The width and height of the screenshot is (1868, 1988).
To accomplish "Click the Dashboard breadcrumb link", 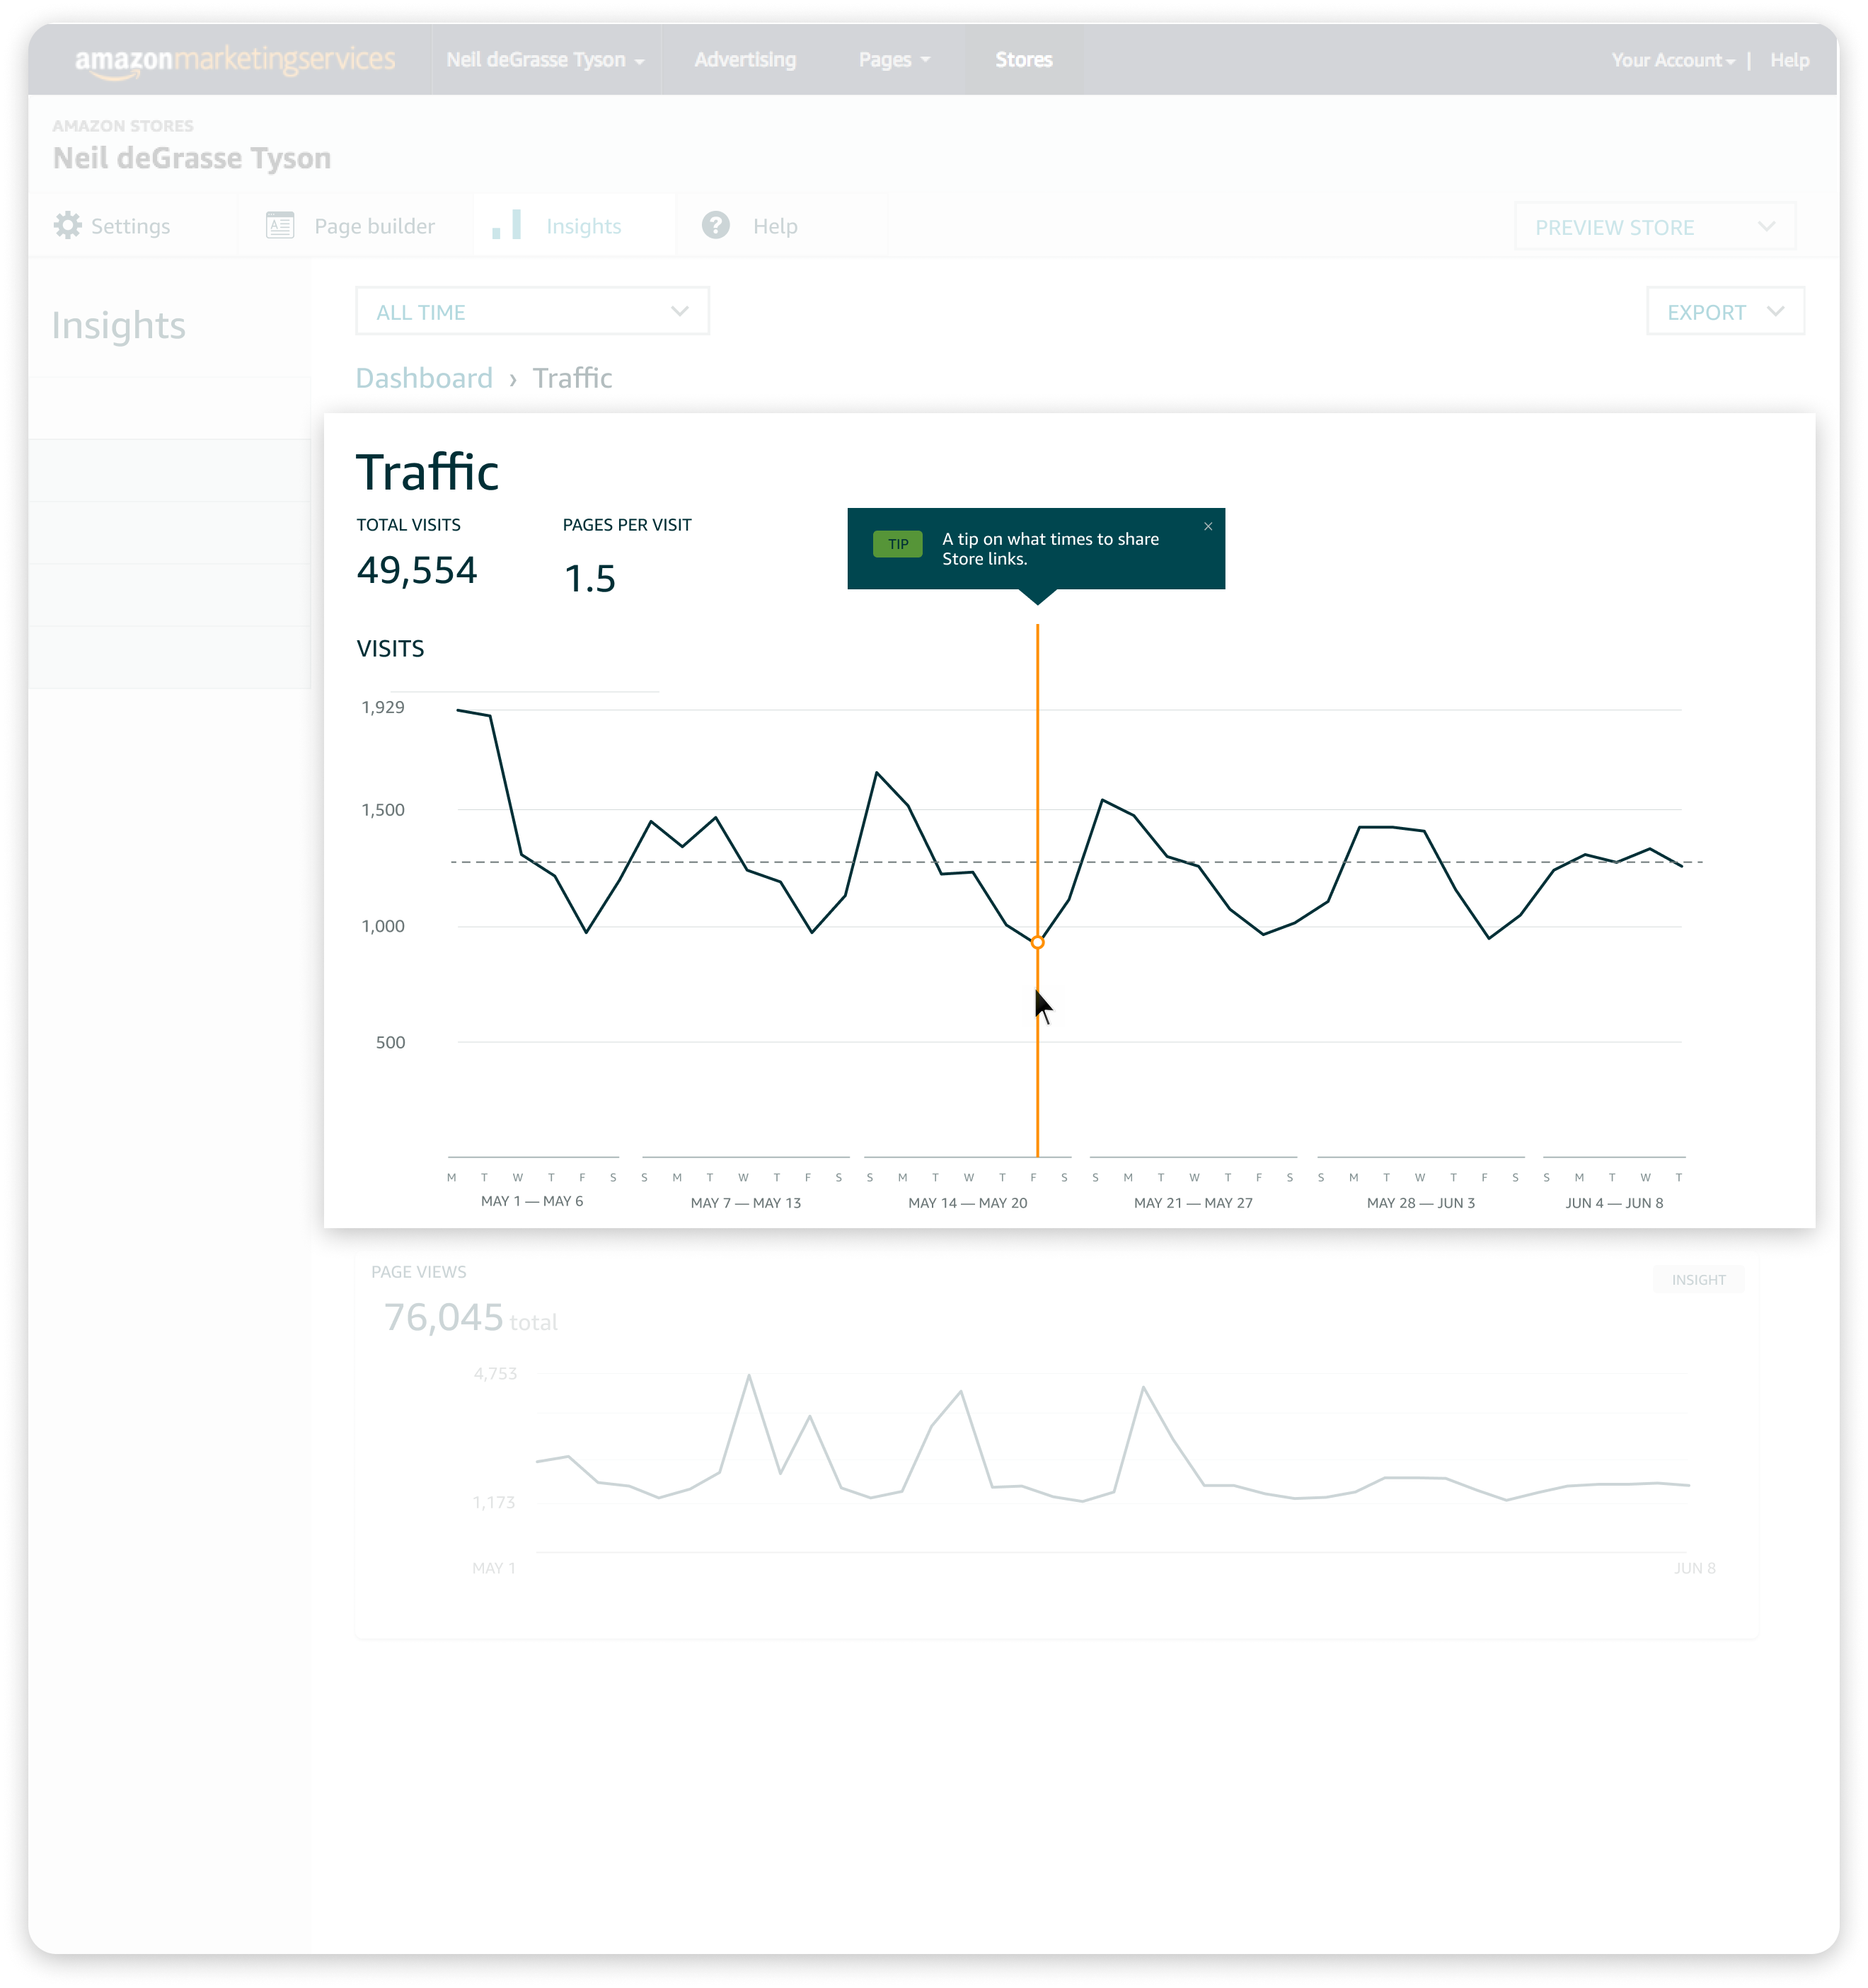I will pyautogui.click(x=424, y=378).
